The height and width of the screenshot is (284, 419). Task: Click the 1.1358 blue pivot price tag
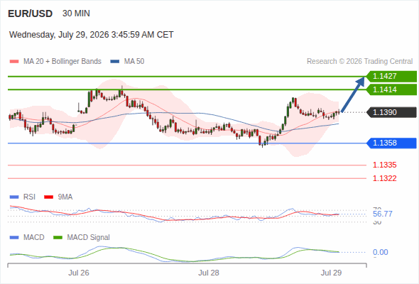(391, 143)
